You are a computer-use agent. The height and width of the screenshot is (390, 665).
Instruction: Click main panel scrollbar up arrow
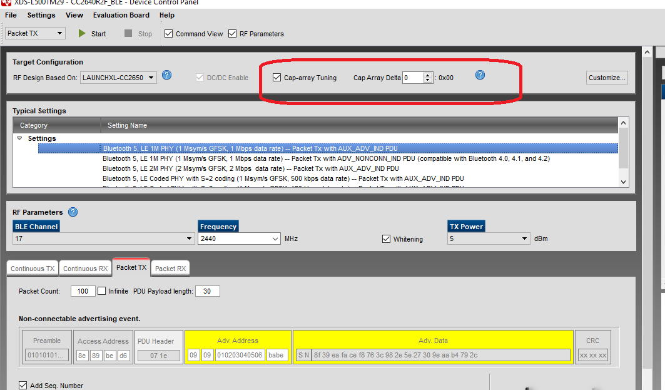tap(647, 52)
